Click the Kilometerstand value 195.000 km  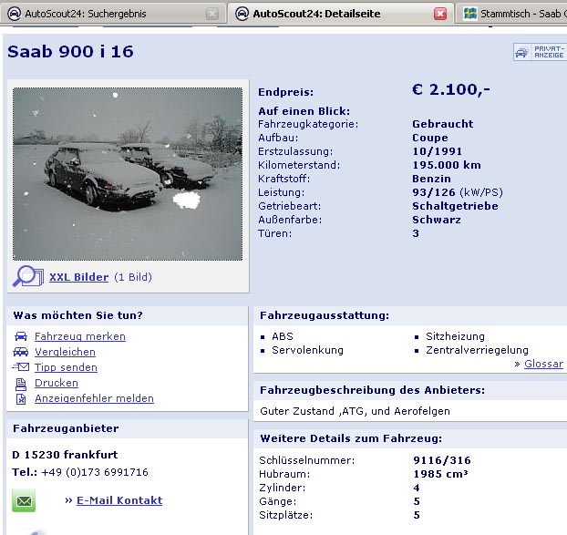click(447, 165)
